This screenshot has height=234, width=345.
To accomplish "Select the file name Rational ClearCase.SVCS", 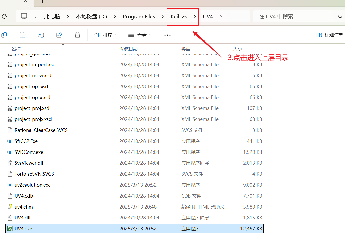I will [41, 130].
